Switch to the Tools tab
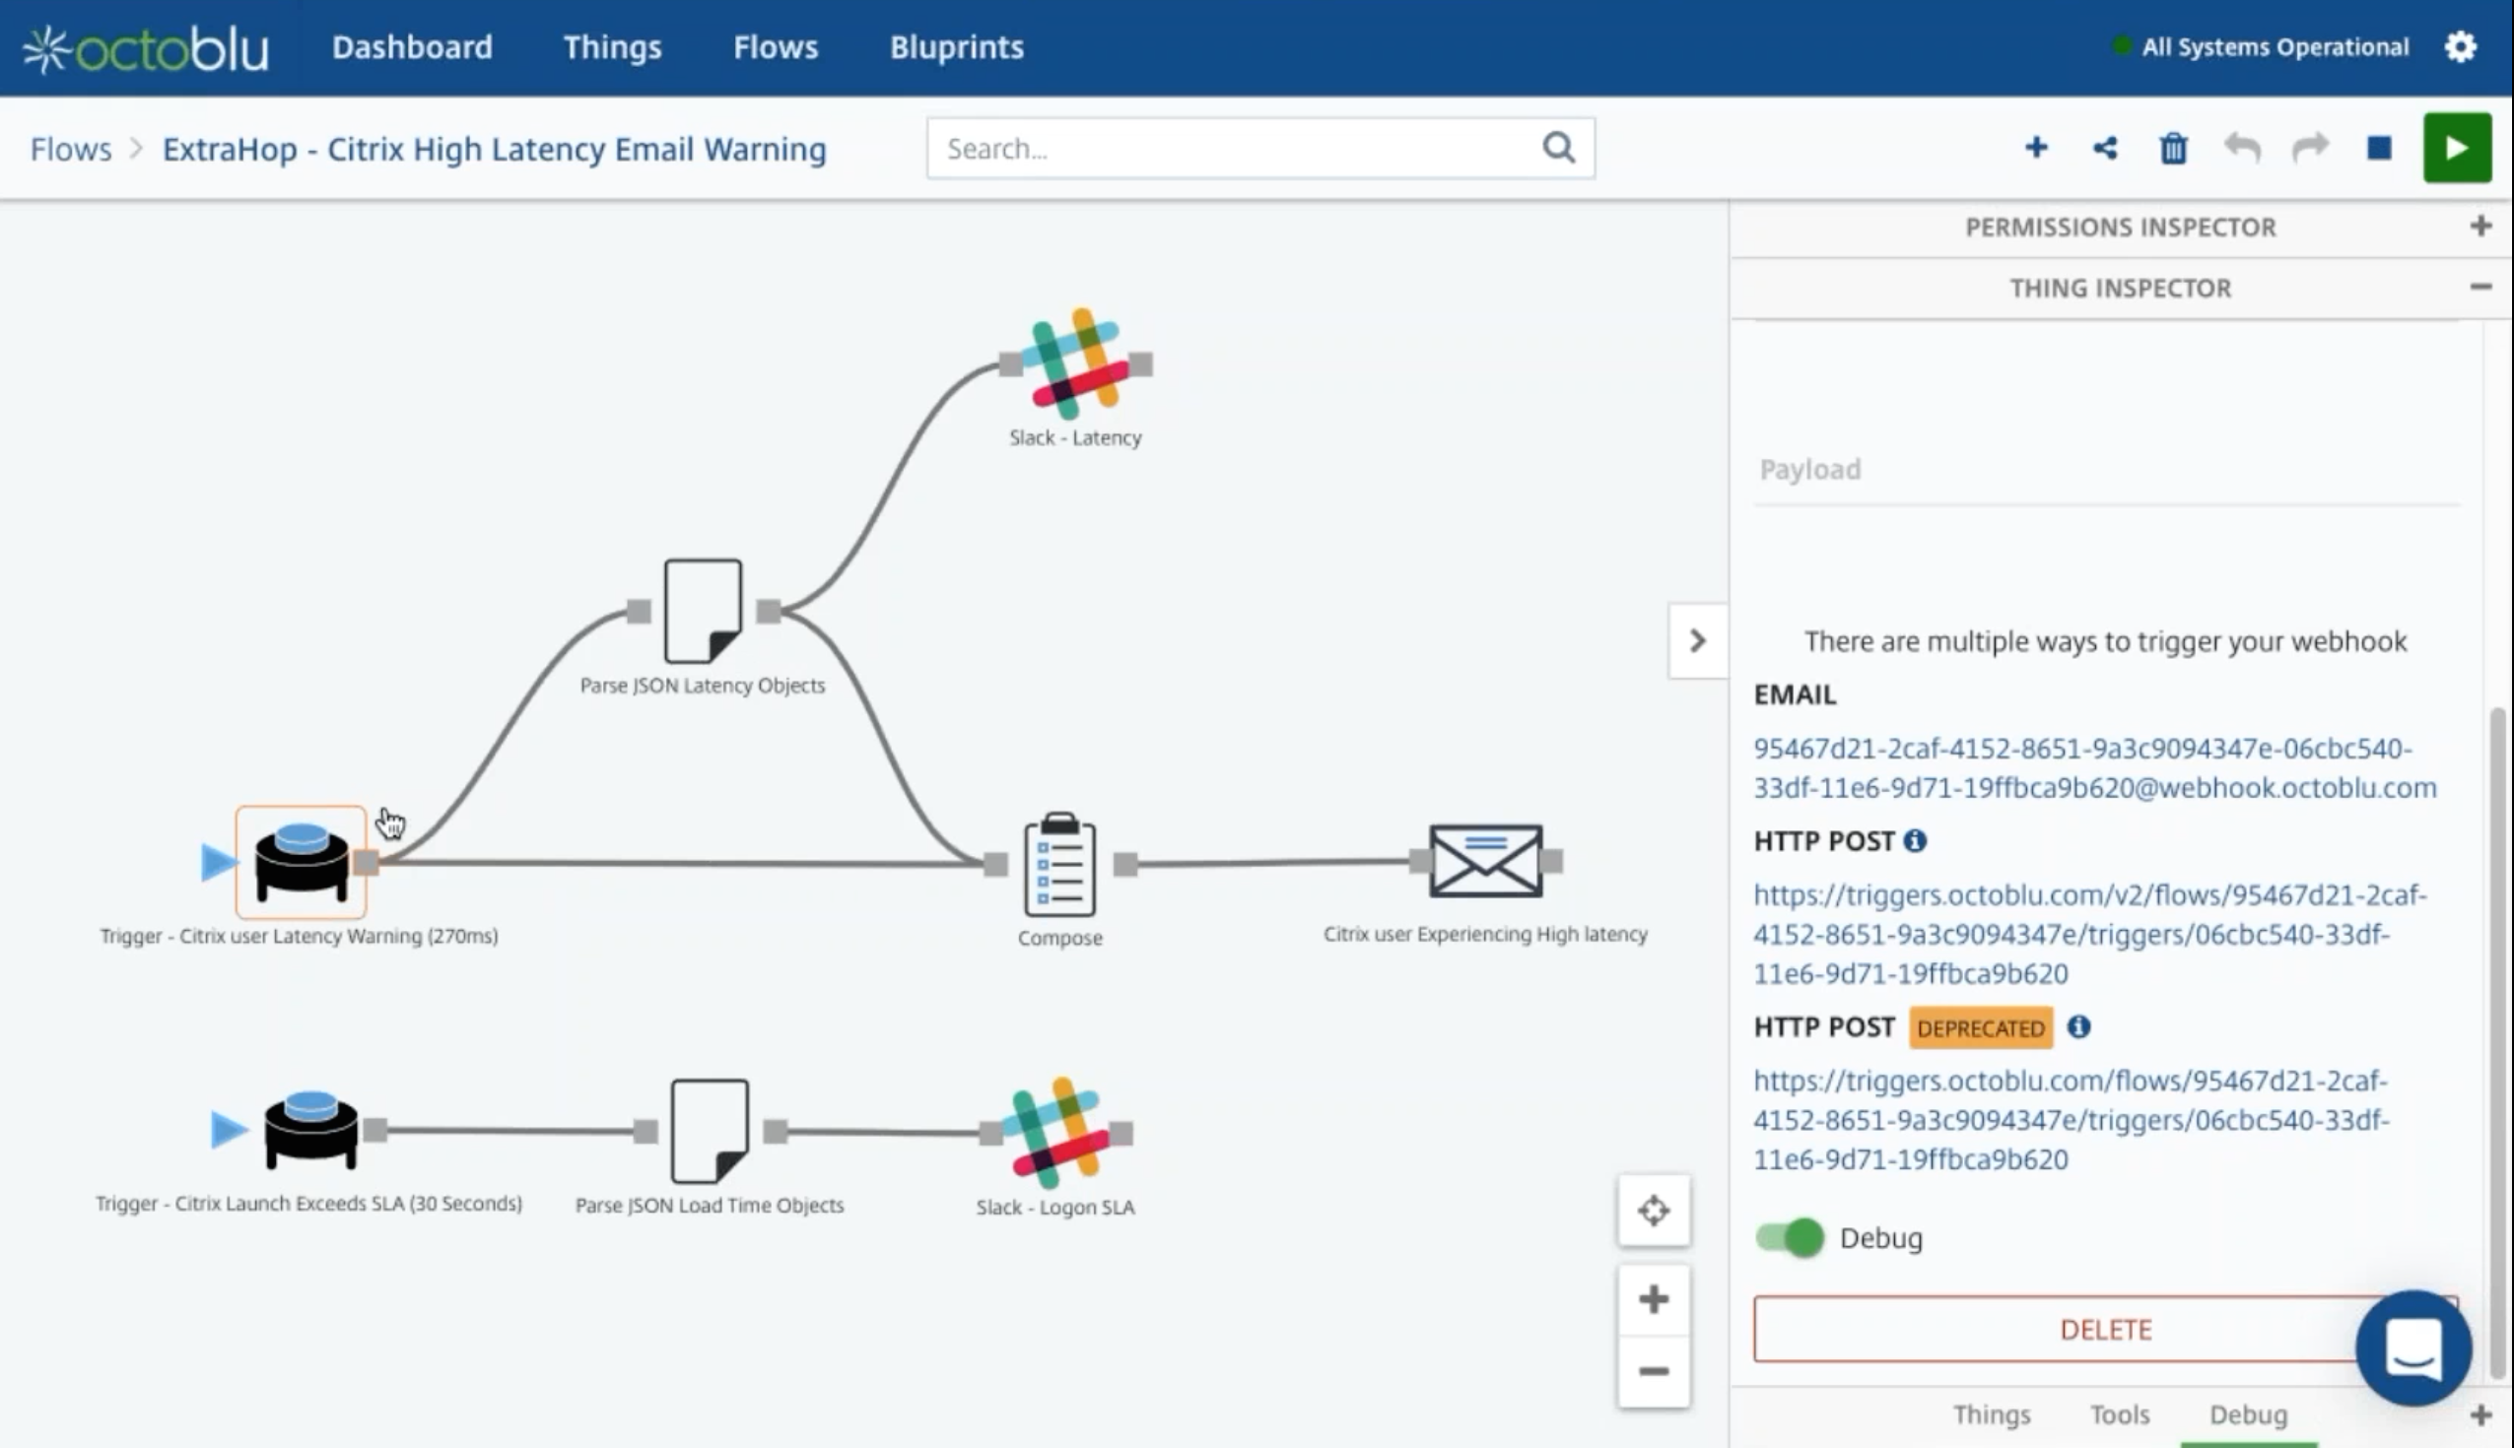 point(2119,1414)
